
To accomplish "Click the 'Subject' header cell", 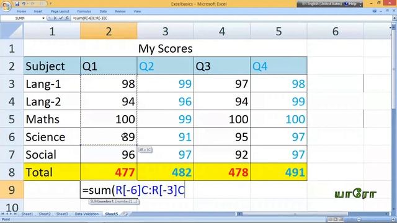I will (52, 66).
